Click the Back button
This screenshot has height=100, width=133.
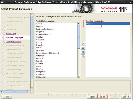point(92,97)
